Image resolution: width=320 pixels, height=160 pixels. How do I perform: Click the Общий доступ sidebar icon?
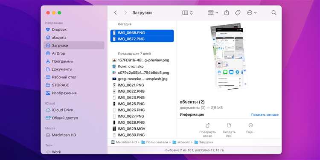pos(48,118)
